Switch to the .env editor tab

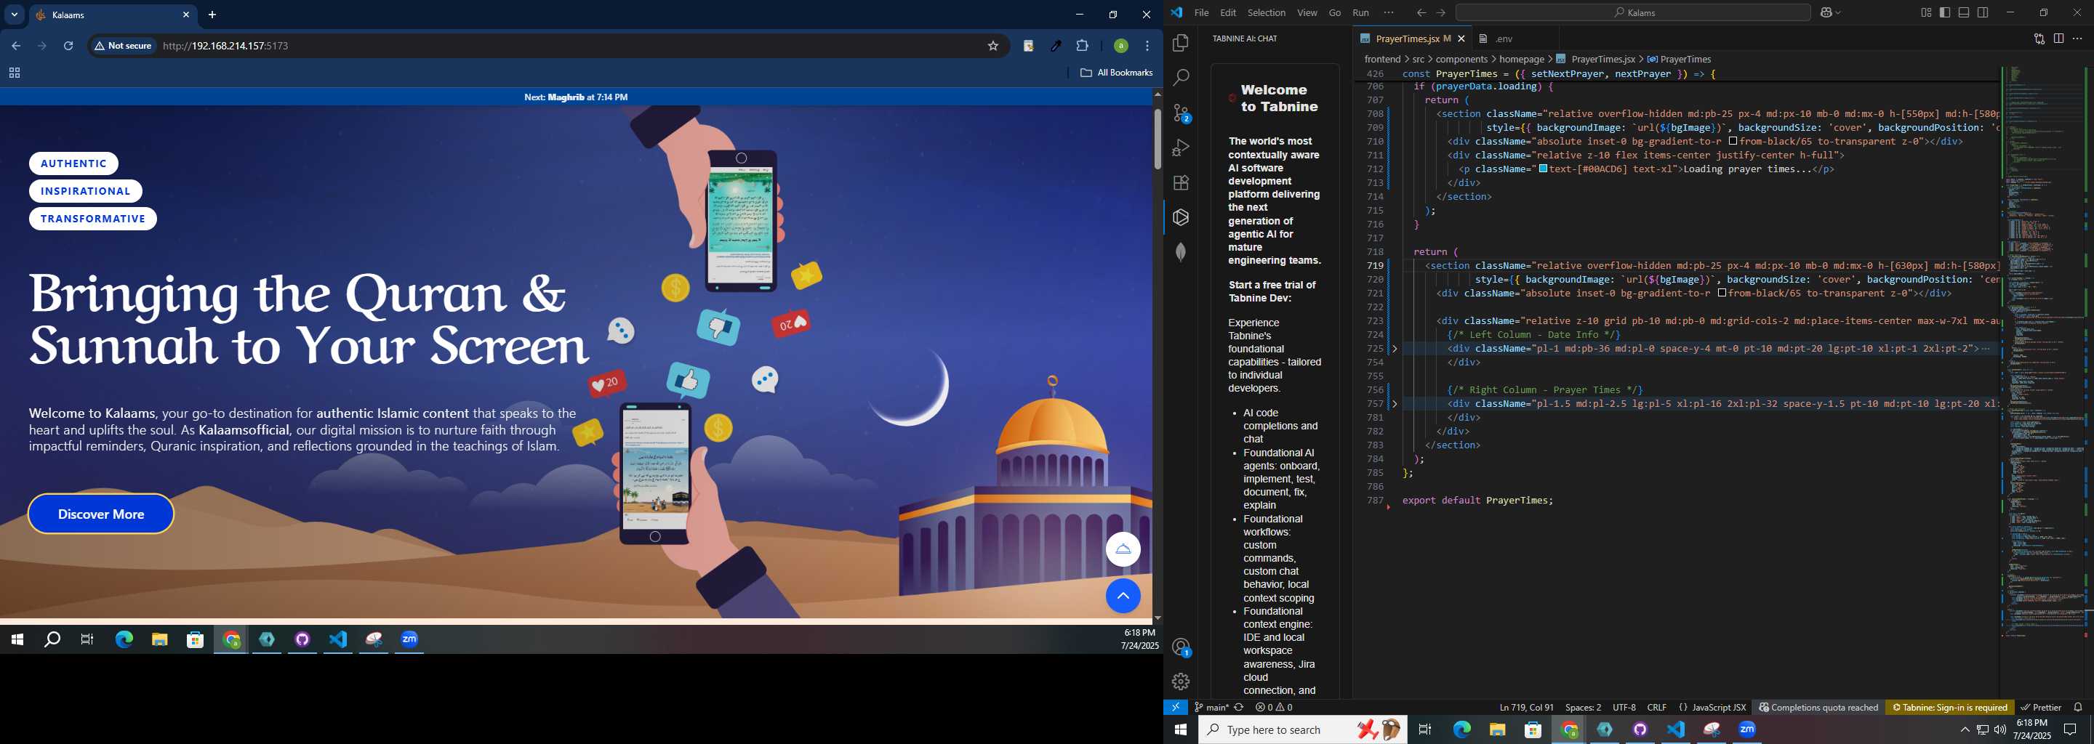point(1504,39)
